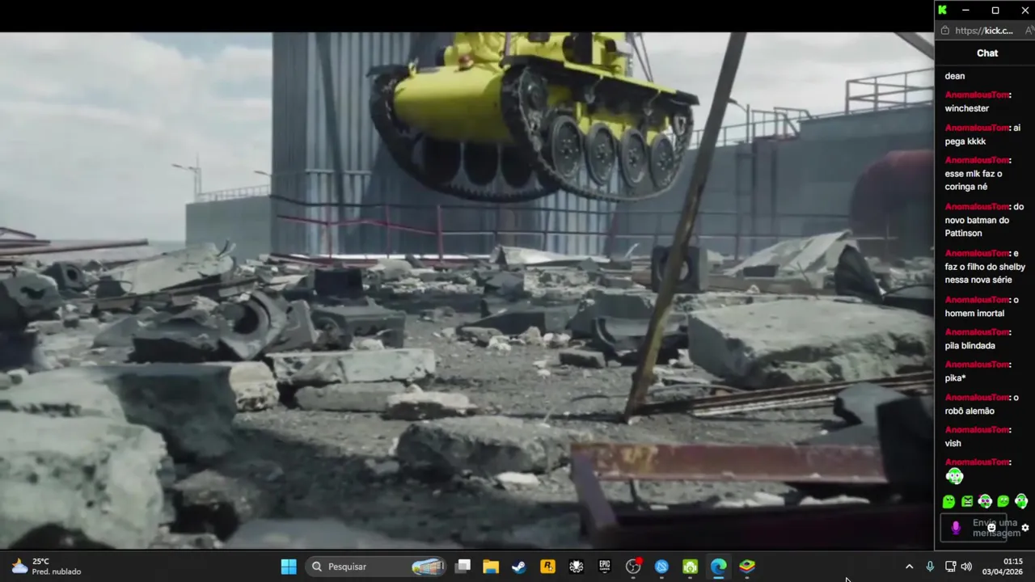Click the angry green face quick emote
This screenshot has height=582, width=1035.
(x=967, y=501)
